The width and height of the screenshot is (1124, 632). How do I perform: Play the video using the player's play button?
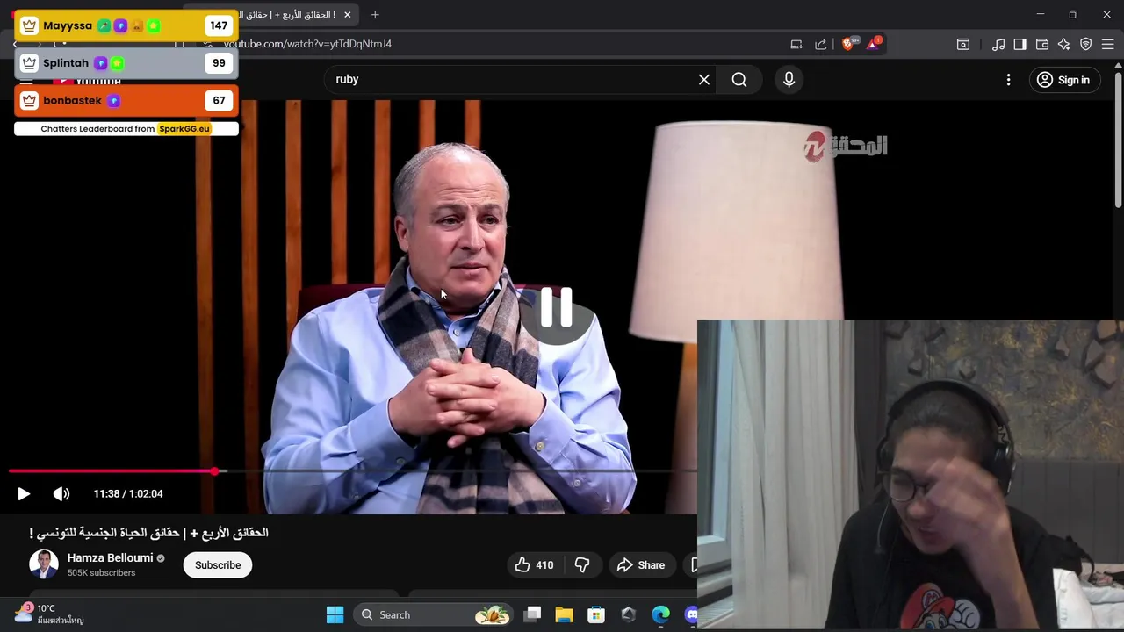pyautogui.click(x=24, y=494)
